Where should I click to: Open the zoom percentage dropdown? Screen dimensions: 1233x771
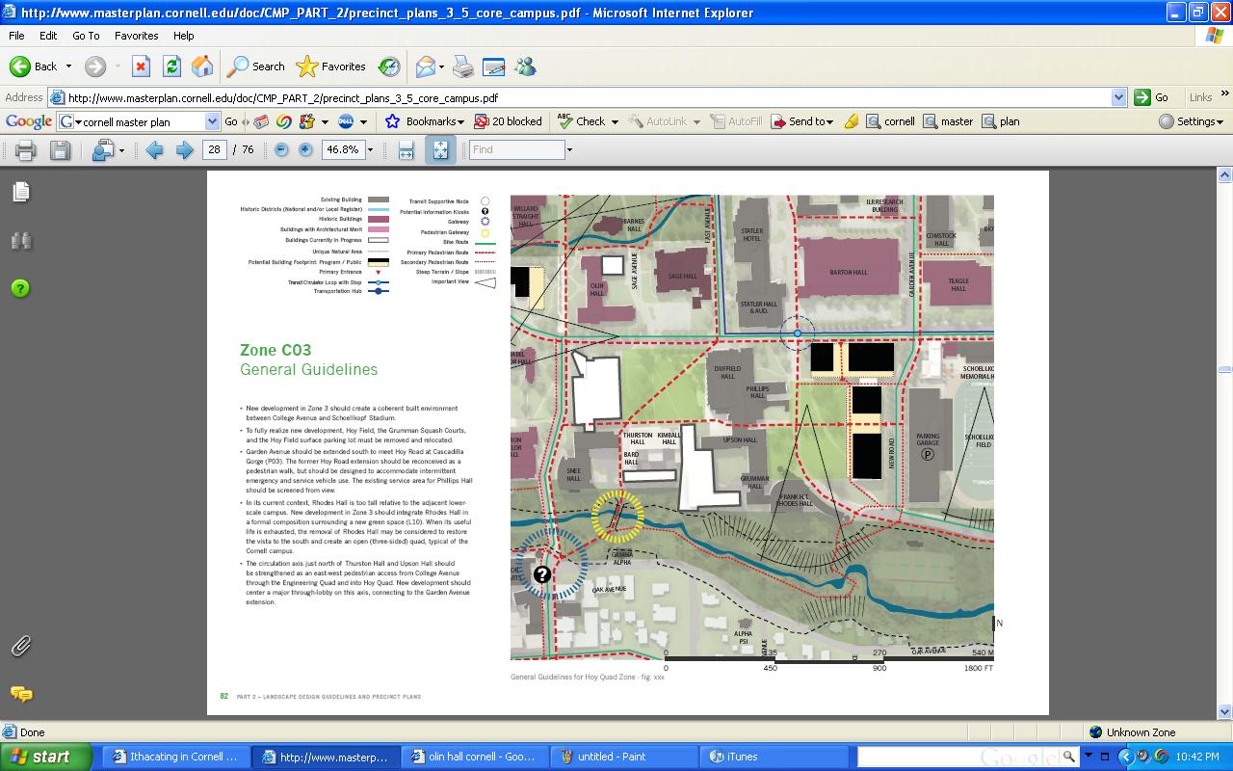tap(370, 150)
